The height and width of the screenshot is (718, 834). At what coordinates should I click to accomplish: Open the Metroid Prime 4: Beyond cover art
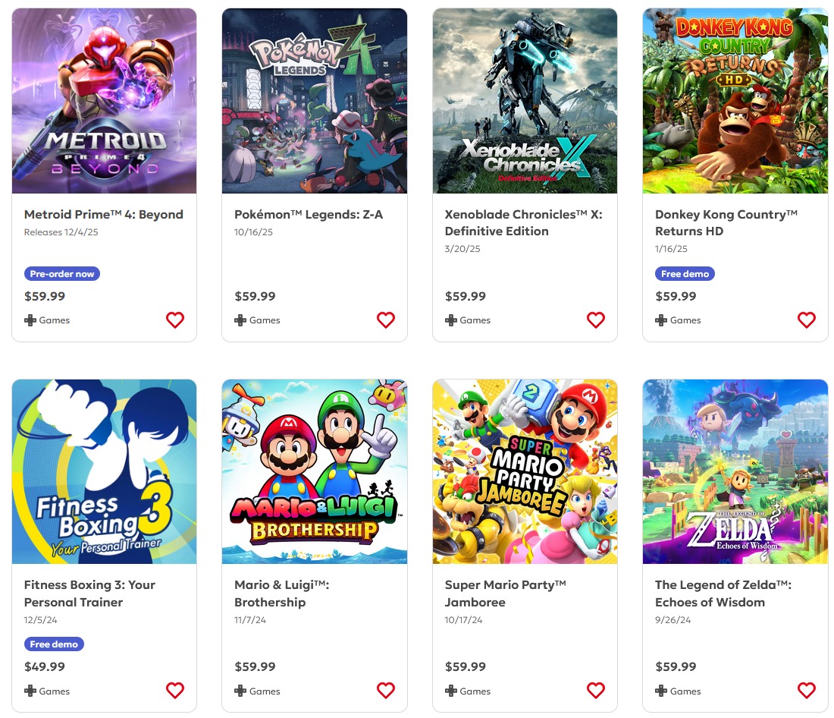[105, 101]
